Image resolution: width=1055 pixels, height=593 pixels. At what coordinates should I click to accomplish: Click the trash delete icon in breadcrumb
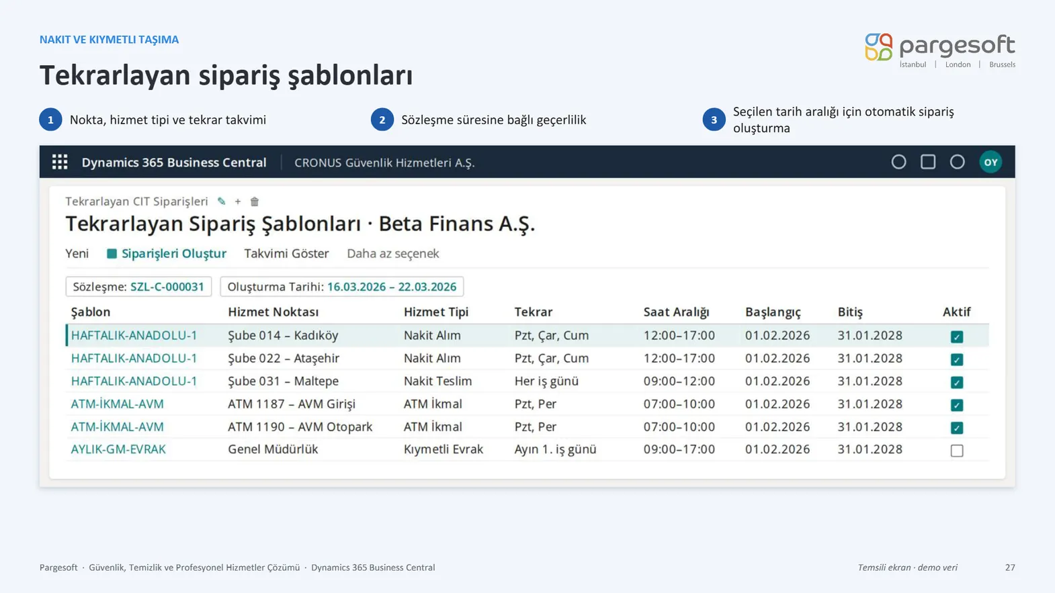pos(255,201)
